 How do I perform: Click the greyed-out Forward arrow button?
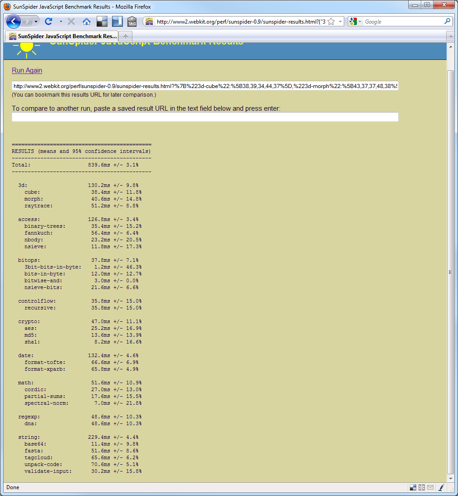(28, 21)
